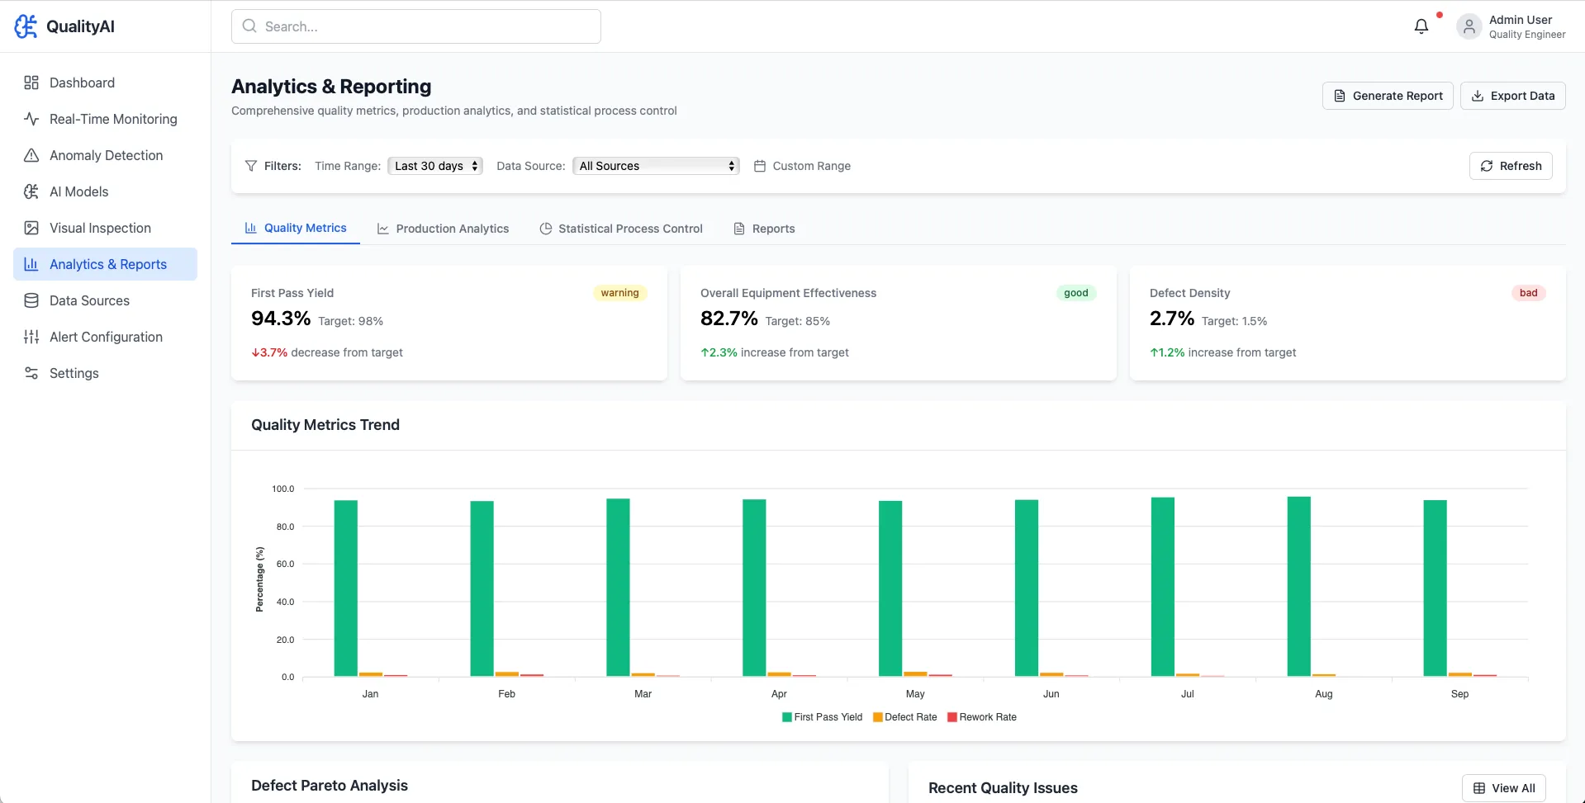Click the QualityAI brain logo icon

click(26, 26)
